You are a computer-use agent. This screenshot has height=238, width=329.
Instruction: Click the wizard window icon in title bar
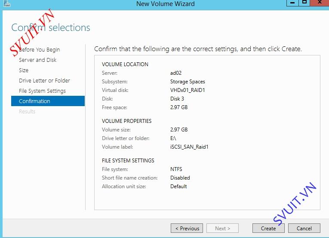[x=7, y=3]
